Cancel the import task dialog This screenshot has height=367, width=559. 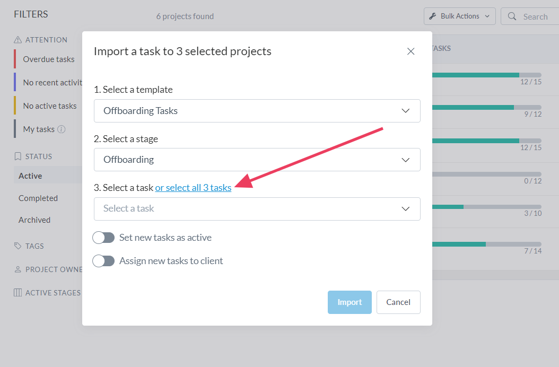398,302
